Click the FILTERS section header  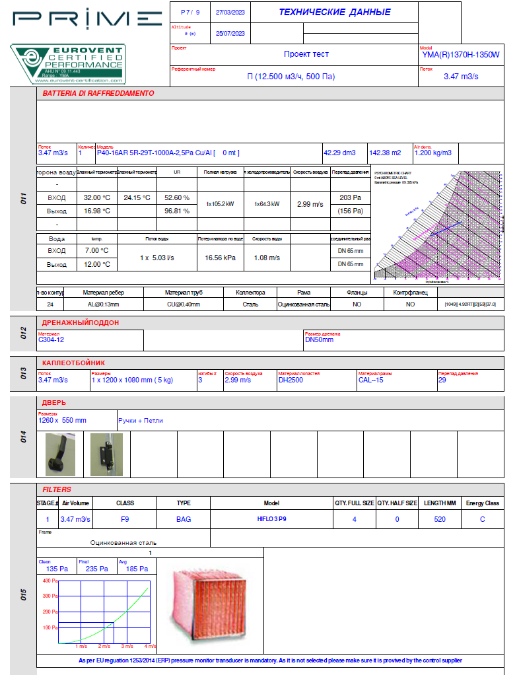(57, 490)
